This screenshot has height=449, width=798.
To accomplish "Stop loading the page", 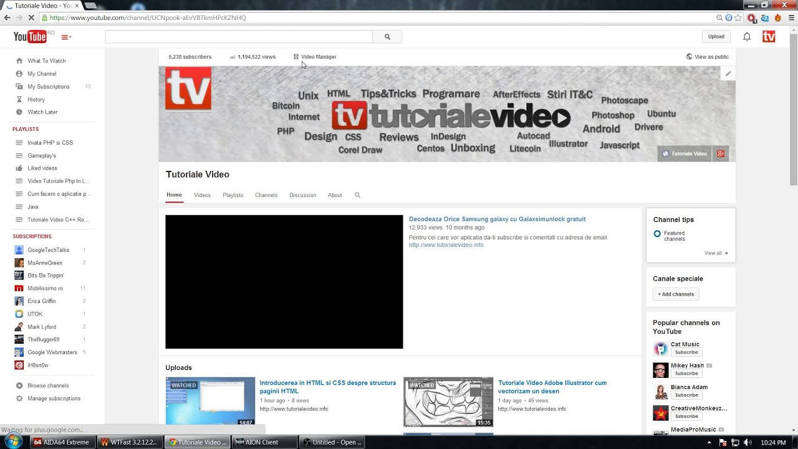I will click(x=31, y=17).
